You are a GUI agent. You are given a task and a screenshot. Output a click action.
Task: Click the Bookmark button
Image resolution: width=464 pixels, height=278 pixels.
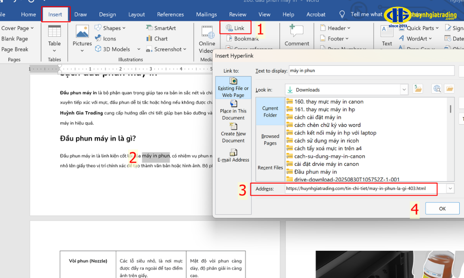[243, 39]
